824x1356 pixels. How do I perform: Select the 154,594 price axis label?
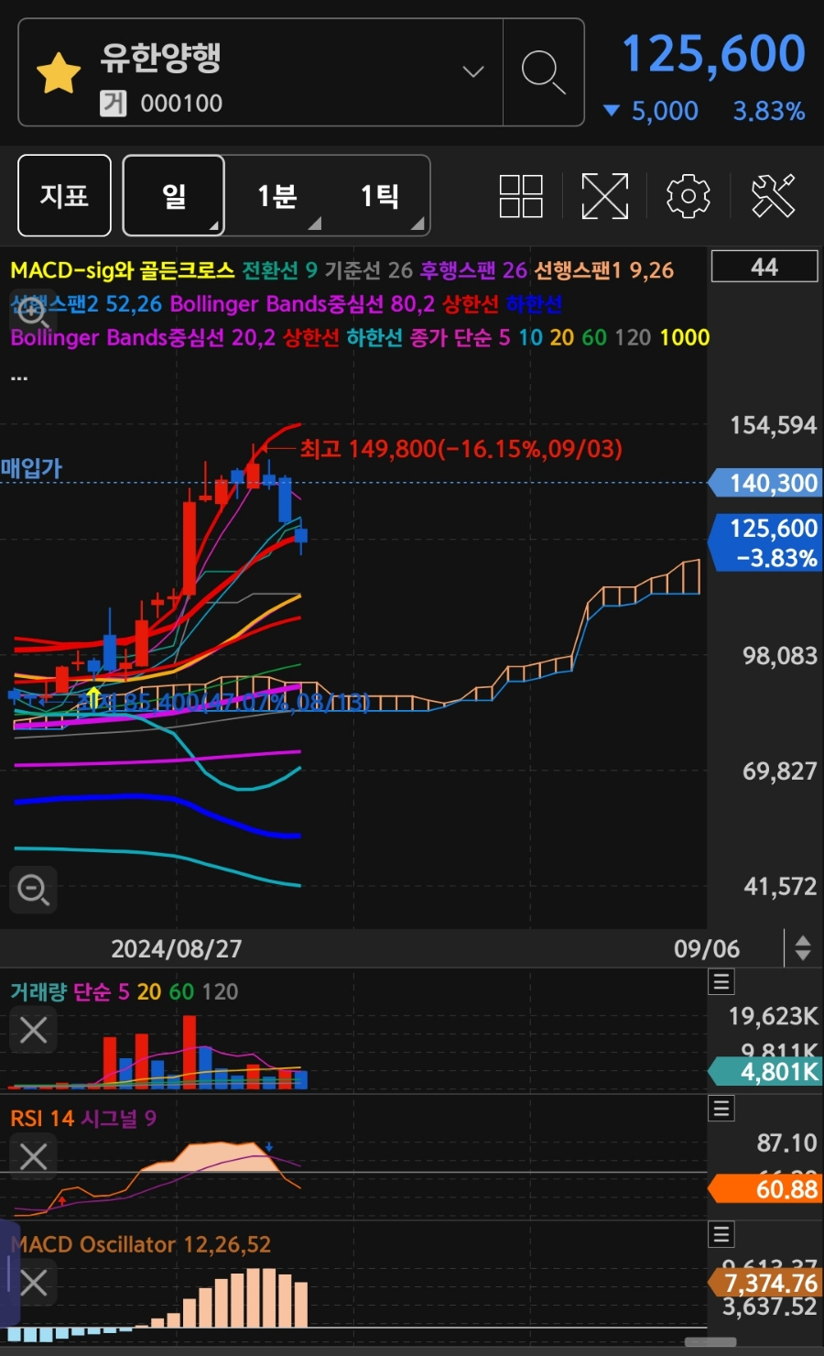pos(774,425)
